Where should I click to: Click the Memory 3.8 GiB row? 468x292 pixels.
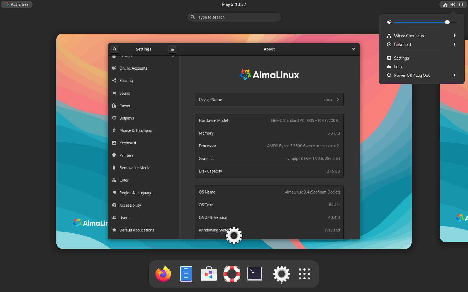click(x=269, y=133)
